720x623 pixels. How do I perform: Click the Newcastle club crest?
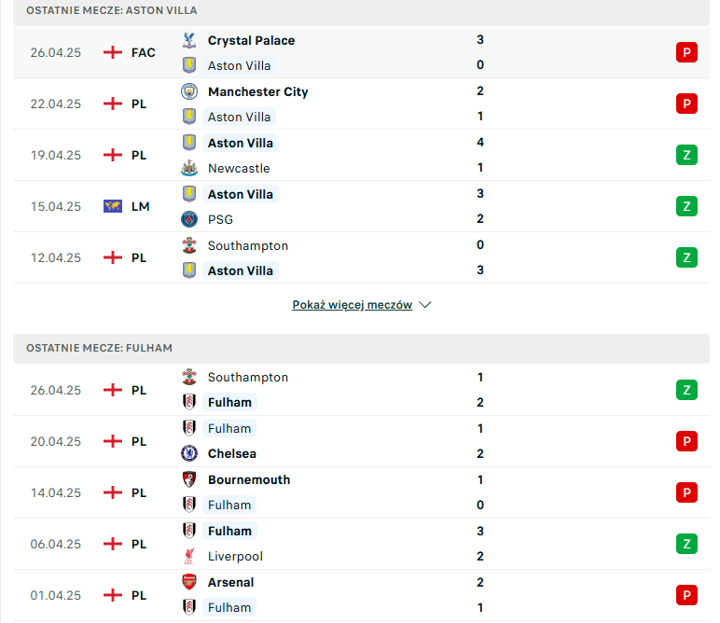(x=189, y=169)
